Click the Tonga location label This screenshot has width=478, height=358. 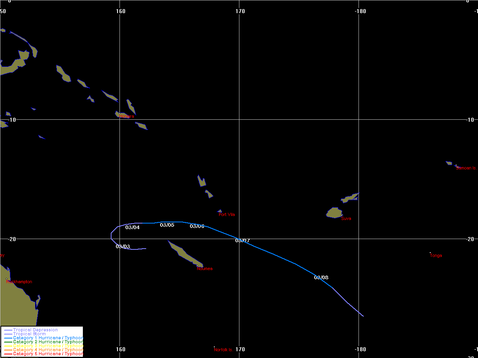click(436, 256)
